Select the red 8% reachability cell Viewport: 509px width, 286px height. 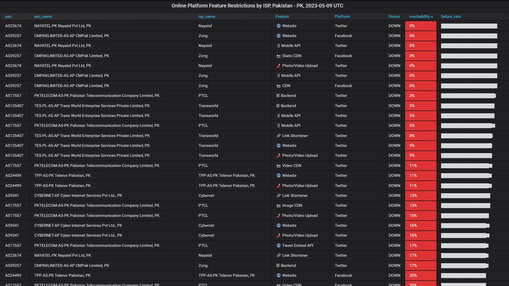pos(421,136)
